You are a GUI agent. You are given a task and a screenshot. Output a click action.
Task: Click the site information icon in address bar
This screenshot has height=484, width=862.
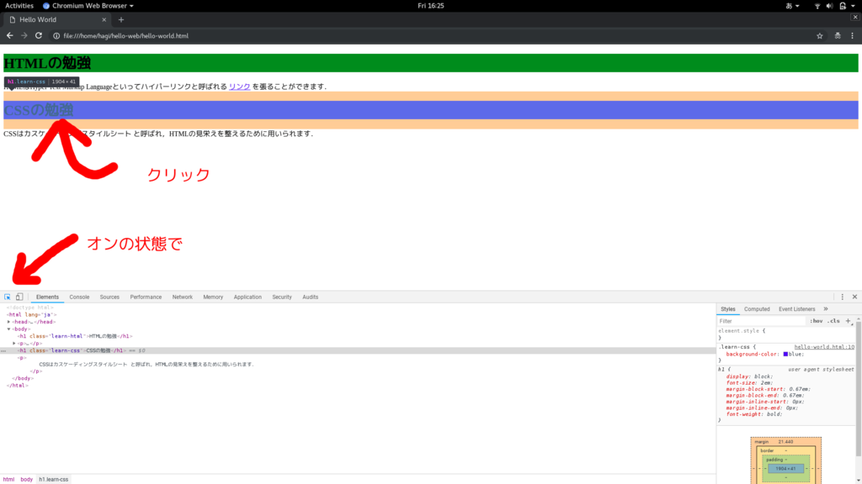click(x=56, y=35)
